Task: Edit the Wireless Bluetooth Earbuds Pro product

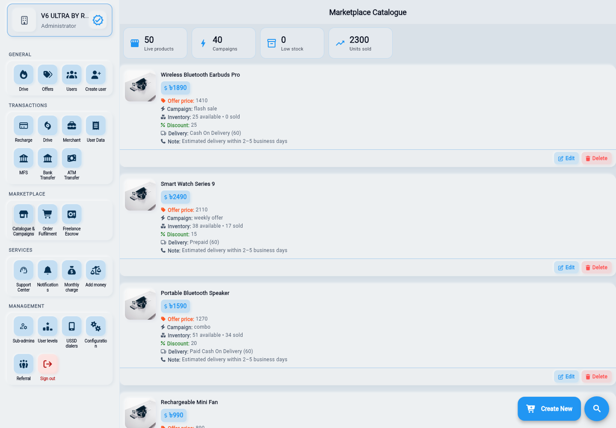Action: [566, 158]
